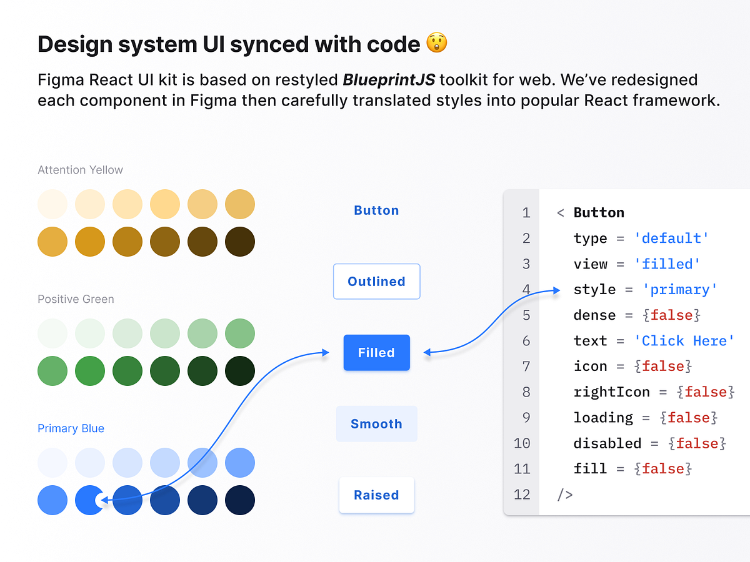Click the Positive Green label
This screenshot has width=750, height=562.
coord(76,299)
